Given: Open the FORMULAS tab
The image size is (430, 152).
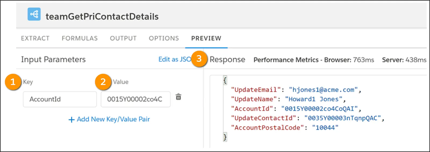Looking at the screenshot, I should coord(80,38).
